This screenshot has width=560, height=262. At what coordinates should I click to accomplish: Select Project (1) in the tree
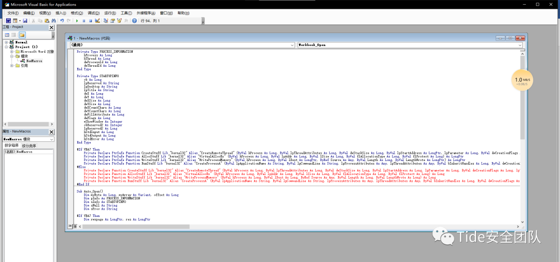(26, 47)
